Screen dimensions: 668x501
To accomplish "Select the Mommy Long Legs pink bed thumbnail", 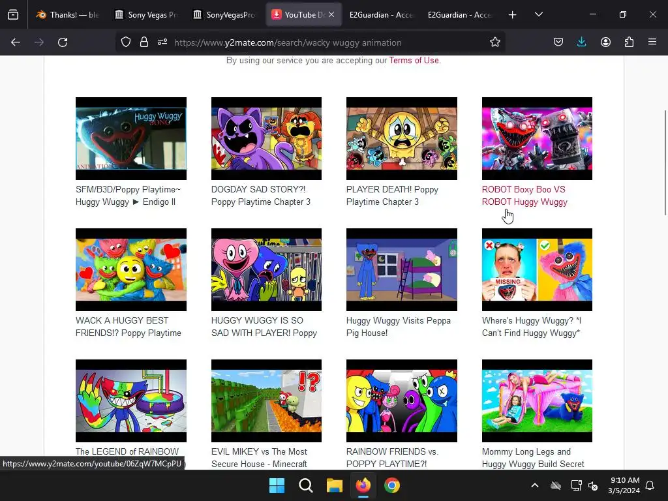I will tap(537, 401).
